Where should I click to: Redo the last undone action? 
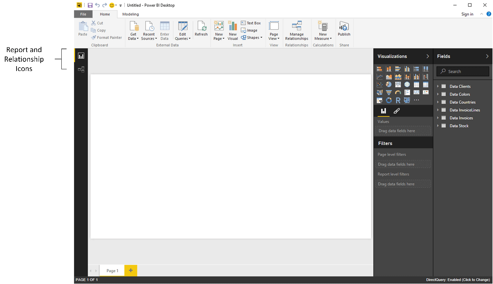coord(104,5)
